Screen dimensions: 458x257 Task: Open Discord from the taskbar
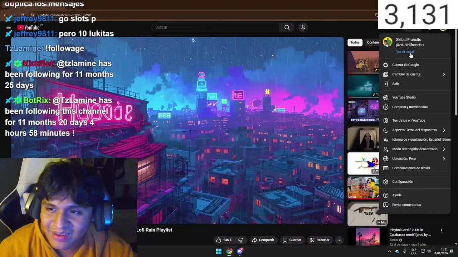coord(240,251)
